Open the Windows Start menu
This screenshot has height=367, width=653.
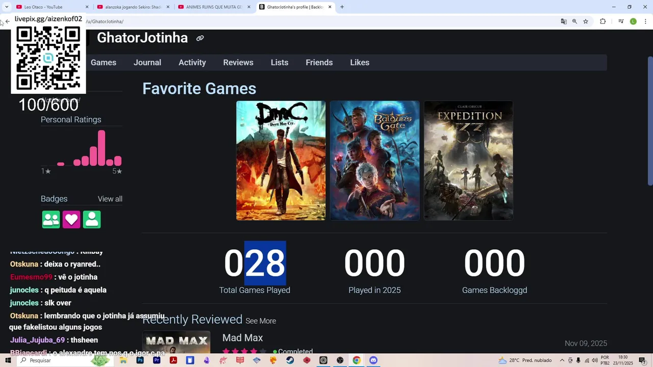tap(8, 360)
